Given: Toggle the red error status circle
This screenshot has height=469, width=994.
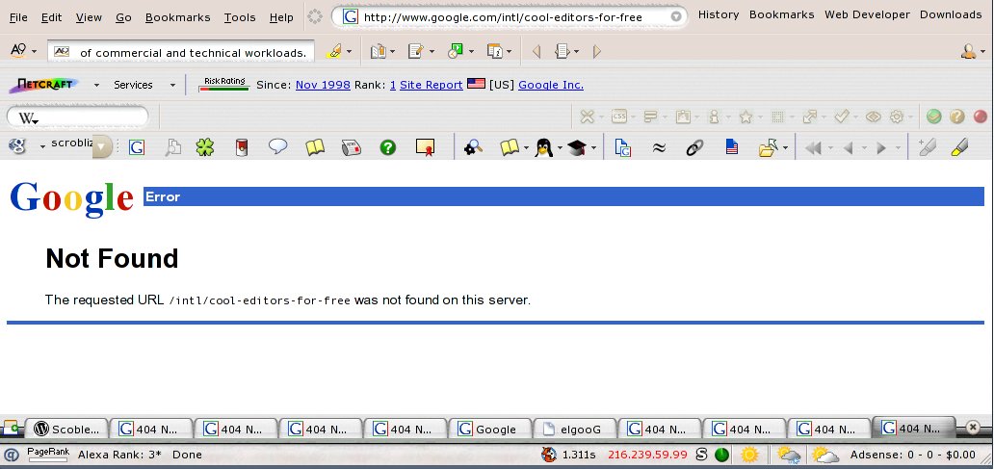Looking at the screenshot, I should coord(981,116).
